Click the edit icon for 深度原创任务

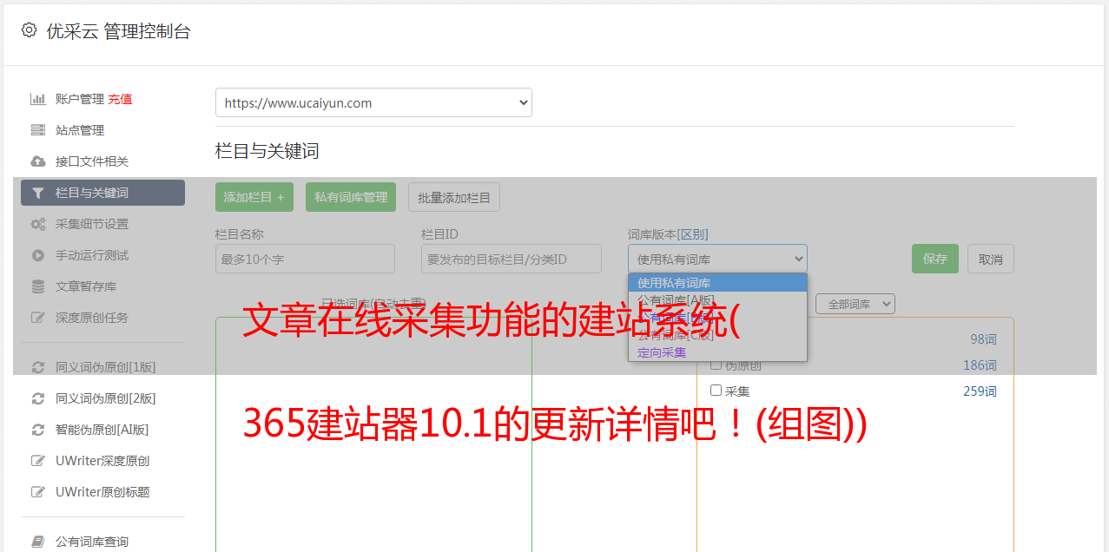[37, 318]
